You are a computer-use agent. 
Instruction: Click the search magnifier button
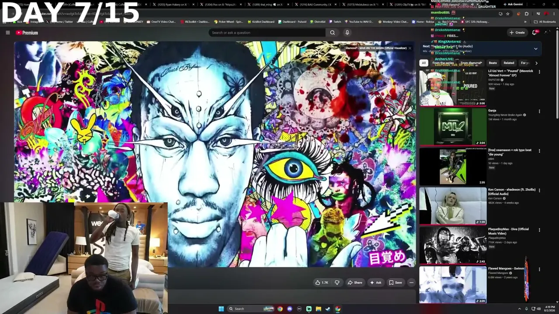point(332,33)
